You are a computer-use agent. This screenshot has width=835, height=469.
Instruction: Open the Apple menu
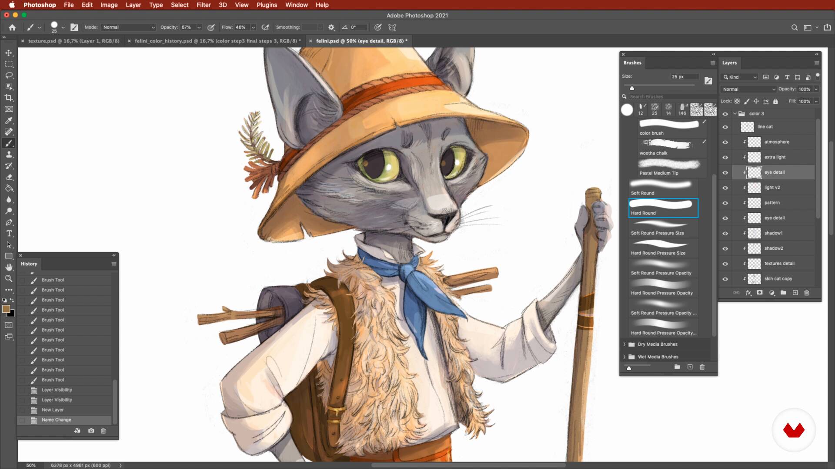[12, 5]
